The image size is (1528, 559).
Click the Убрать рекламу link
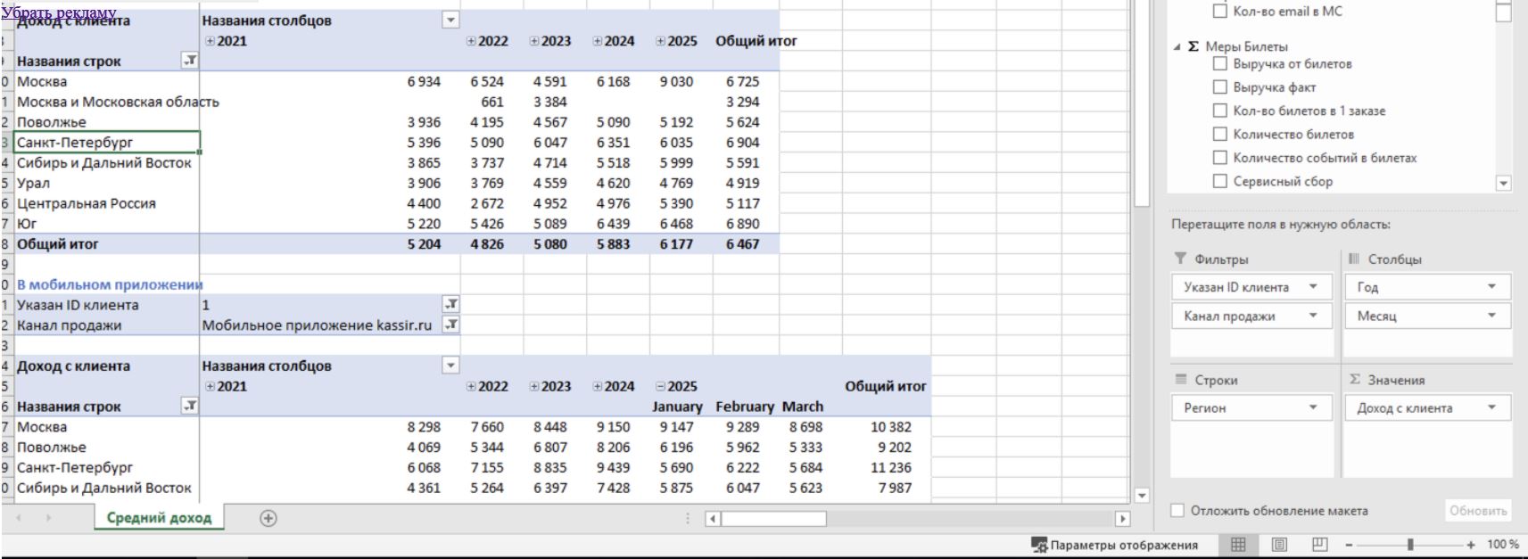(x=59, y=12)
